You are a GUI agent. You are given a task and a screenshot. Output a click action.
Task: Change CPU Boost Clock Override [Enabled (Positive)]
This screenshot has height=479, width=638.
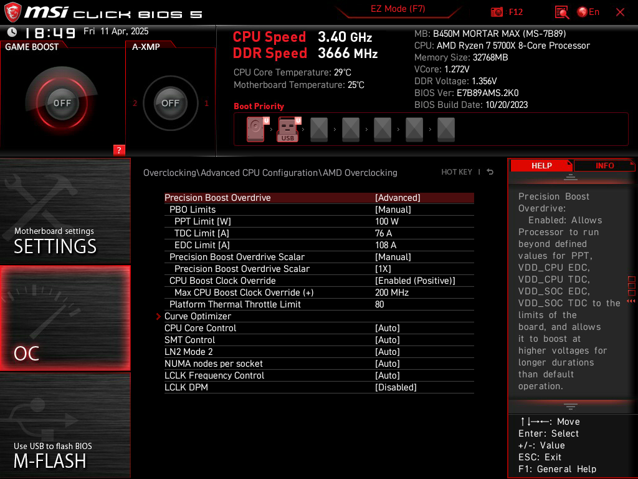(x=319, y=280)
